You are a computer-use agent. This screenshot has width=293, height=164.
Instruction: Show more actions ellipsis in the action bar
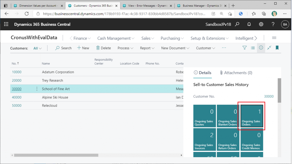[224, 48]
